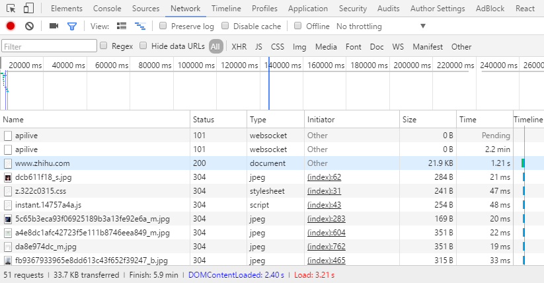Activate the inspect element cursor icon
The image size is (544, 283).
click(11, 9)
